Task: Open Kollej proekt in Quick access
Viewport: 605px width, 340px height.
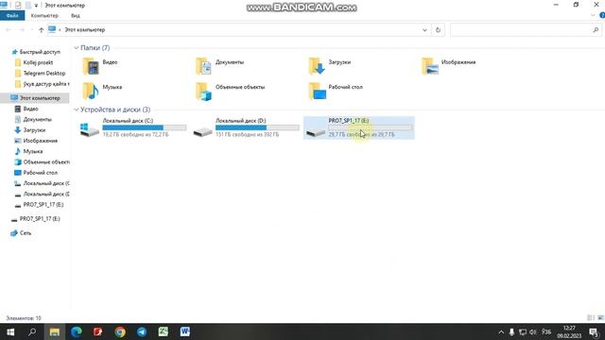Action: [38, 62]
